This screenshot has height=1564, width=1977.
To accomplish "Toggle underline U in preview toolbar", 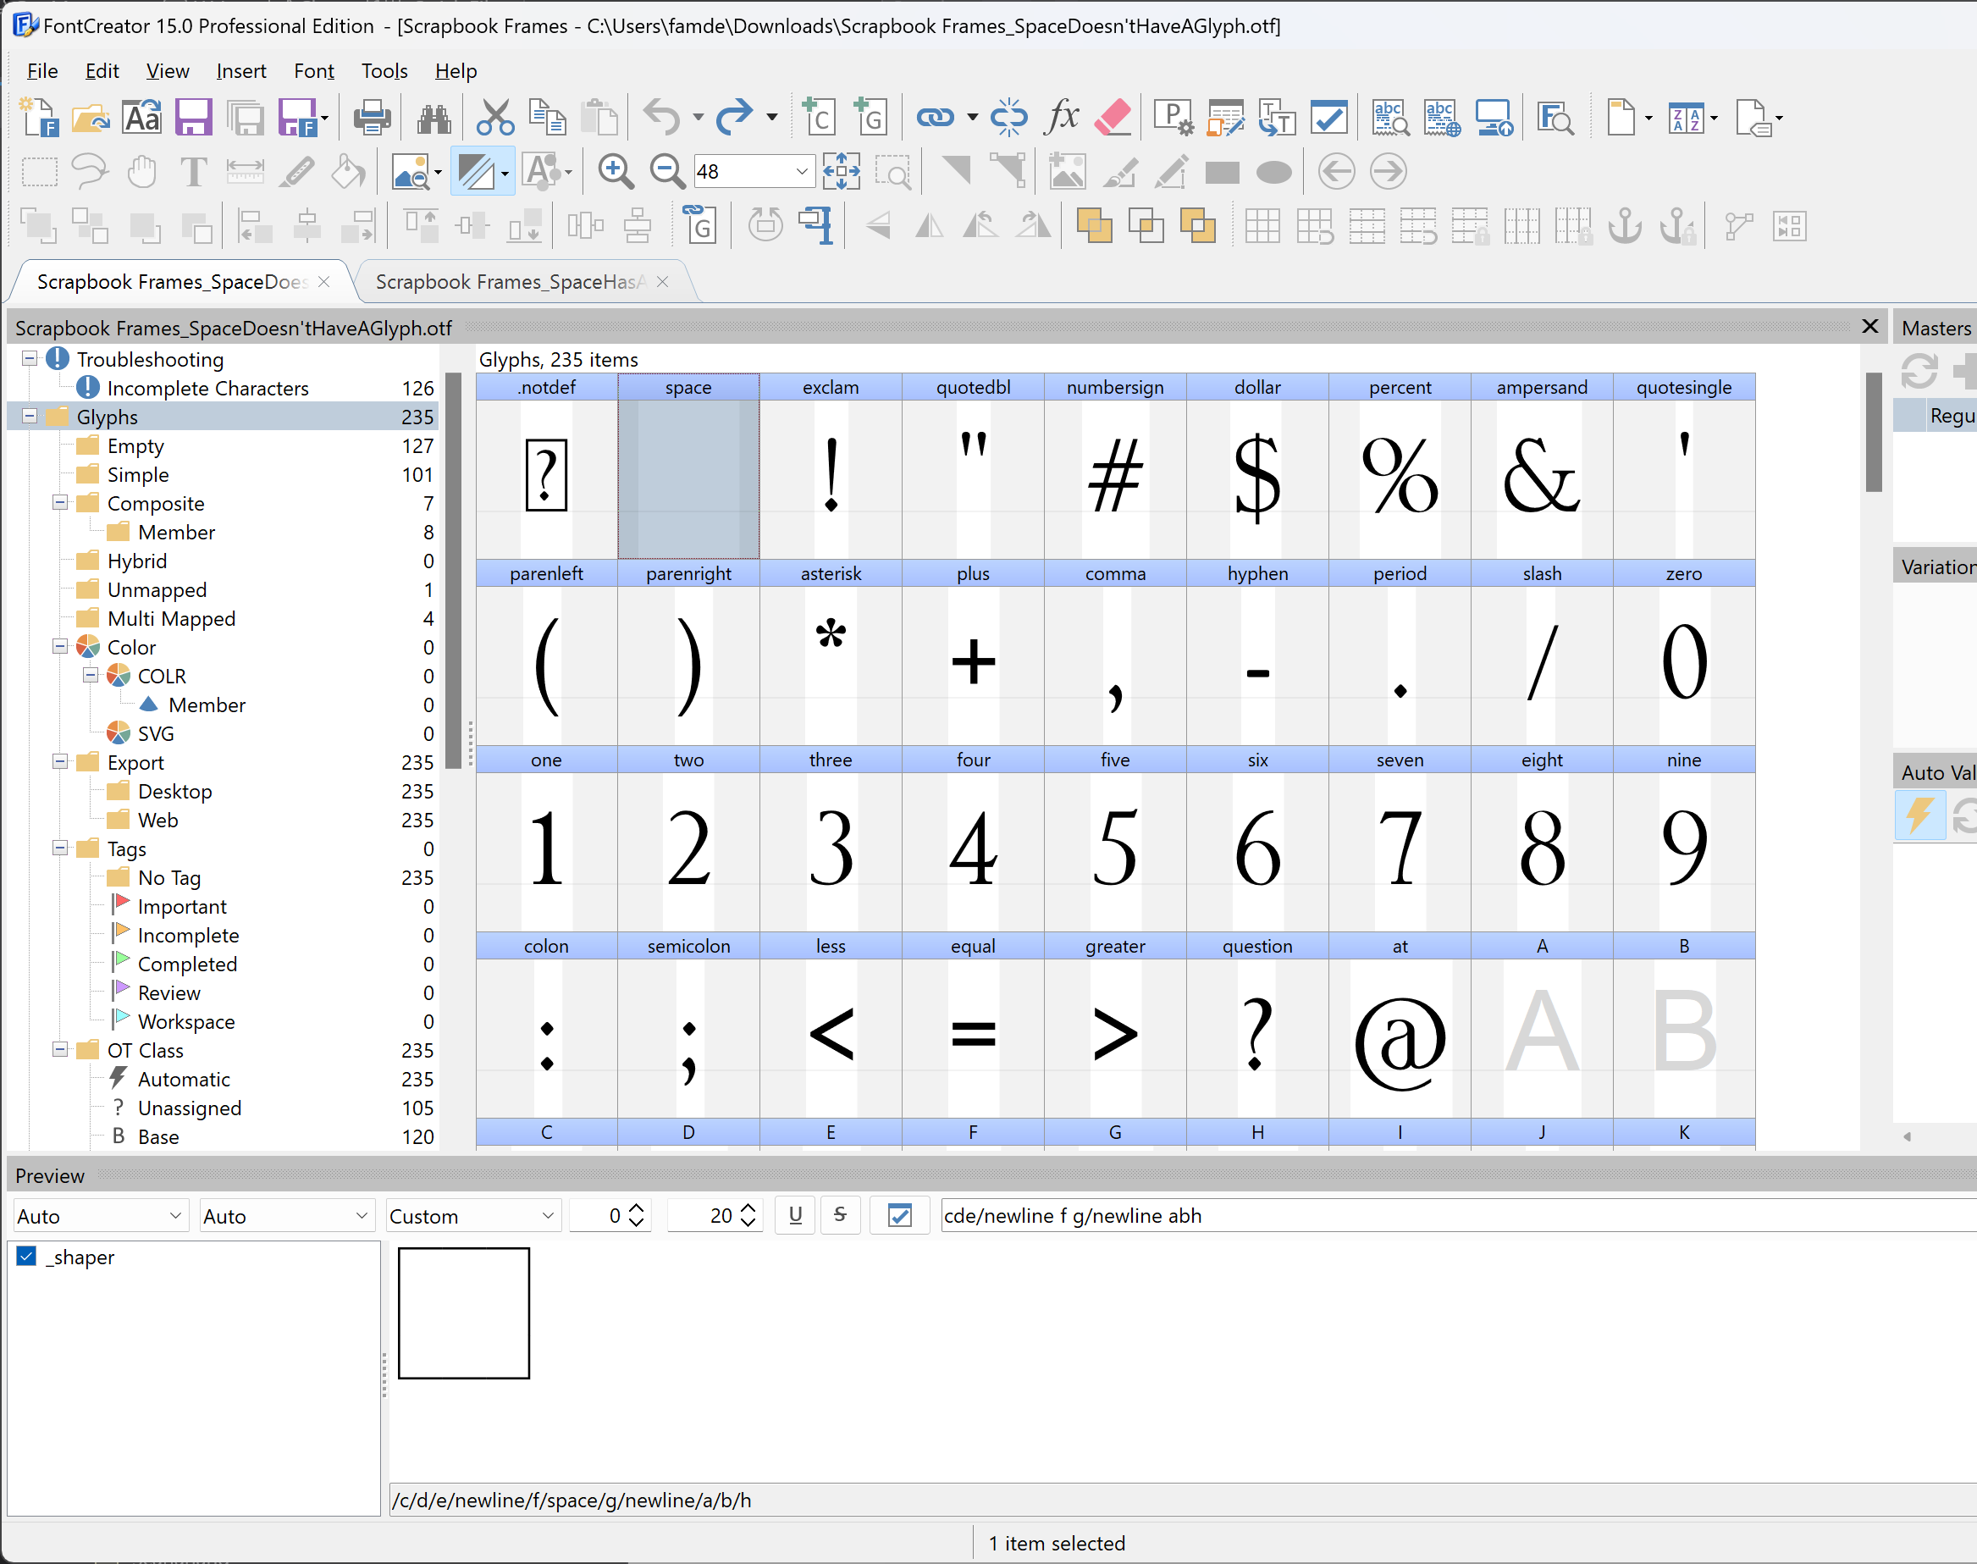I will 795,1215.
